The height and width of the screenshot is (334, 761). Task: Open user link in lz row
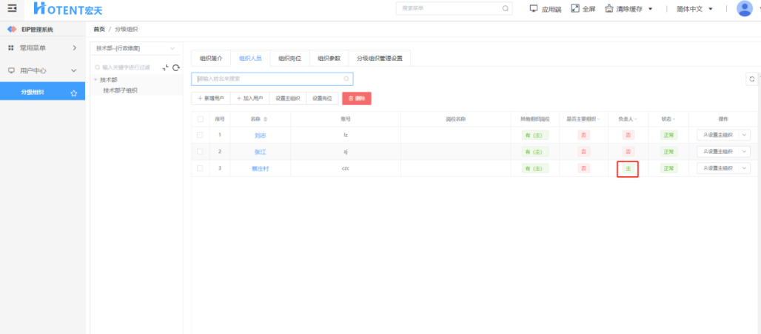coord(260,136)
